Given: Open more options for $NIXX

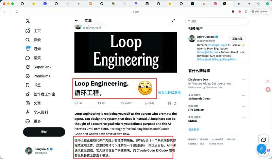Looking at the screenshot, I should point(244,118).
